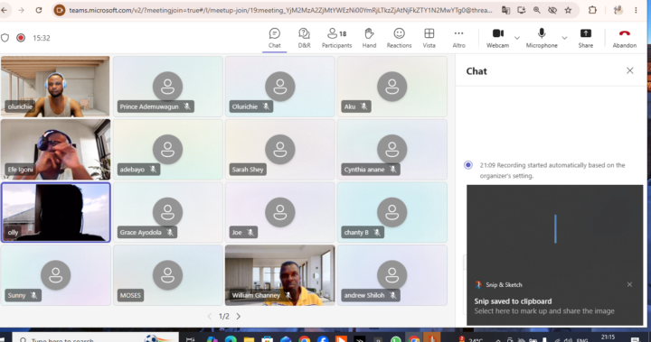Toggle the Microphone mute

(542, 38)
